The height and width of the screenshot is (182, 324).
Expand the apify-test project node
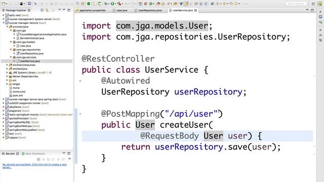4,15
